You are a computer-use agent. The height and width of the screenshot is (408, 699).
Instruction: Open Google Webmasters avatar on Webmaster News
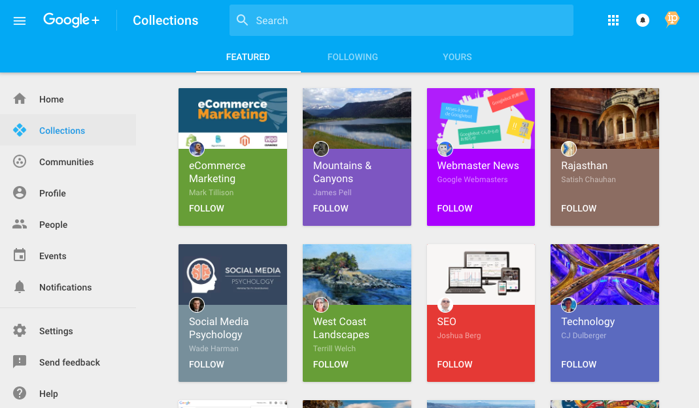(x=445, y=149)
